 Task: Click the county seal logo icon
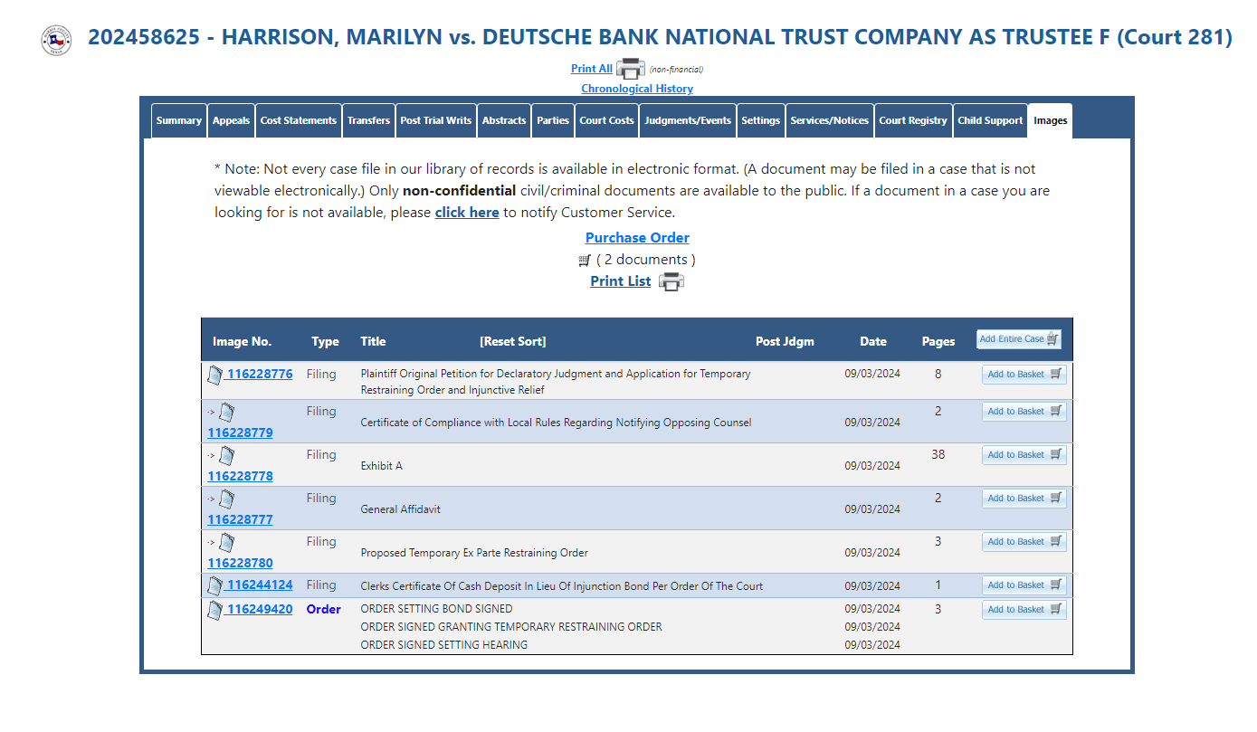pyautogui.click(x=56, y=40)
